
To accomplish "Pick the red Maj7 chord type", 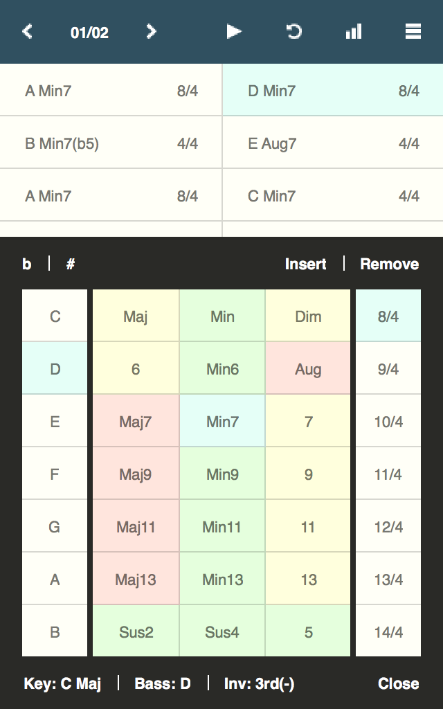I will coord(136,422).
